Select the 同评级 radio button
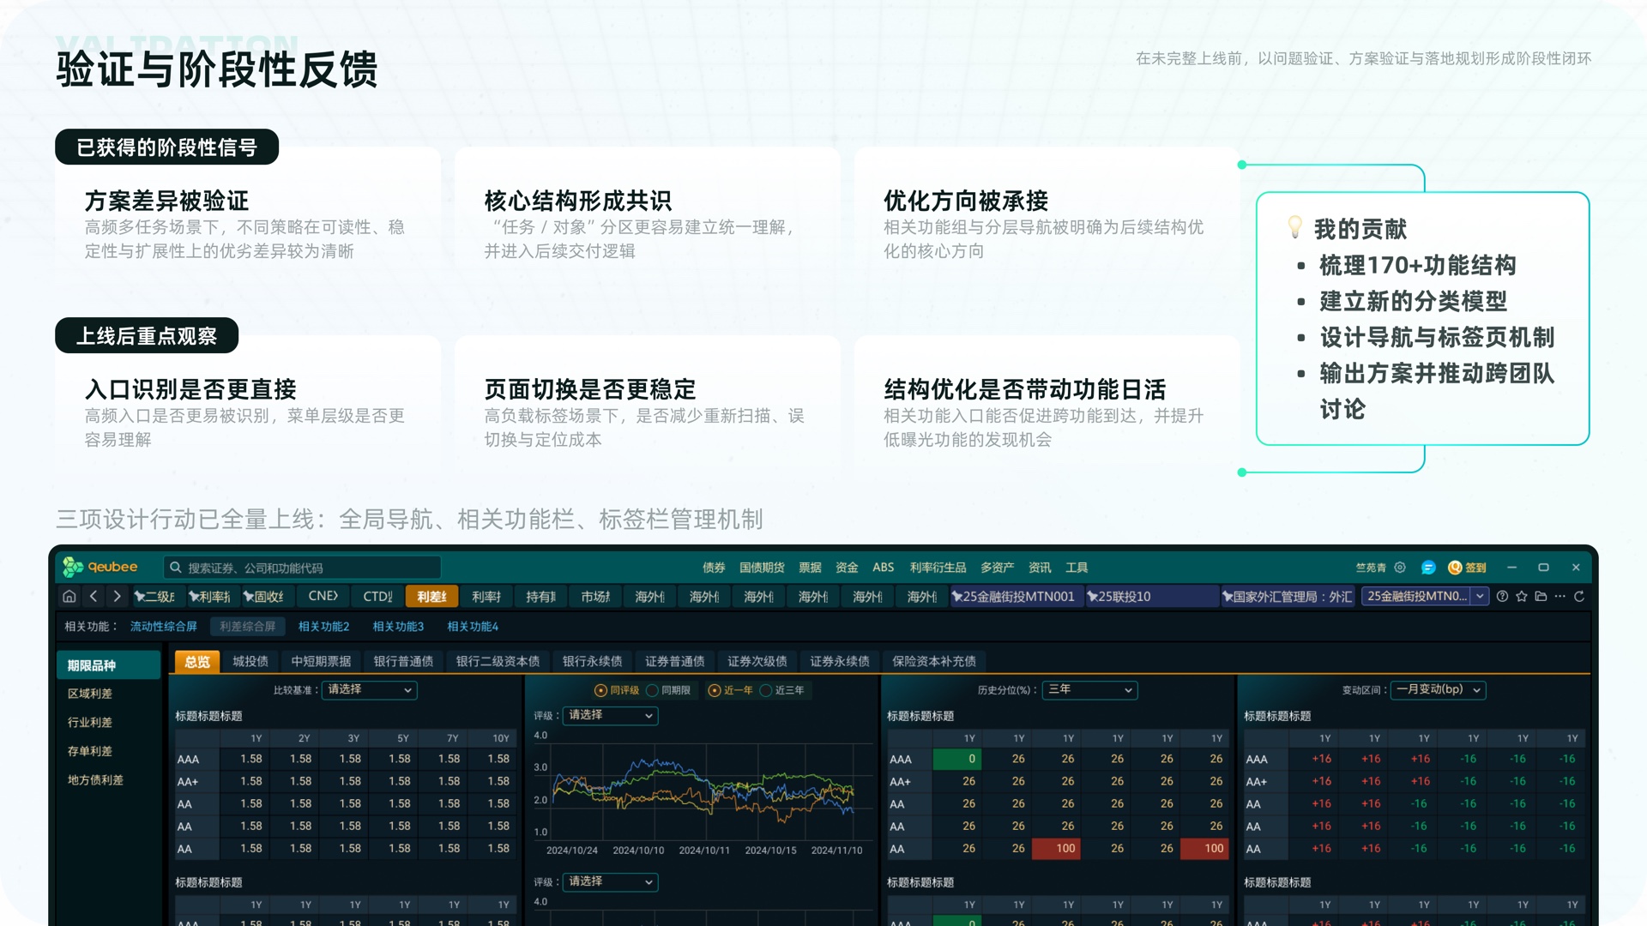 click(600, 690)
